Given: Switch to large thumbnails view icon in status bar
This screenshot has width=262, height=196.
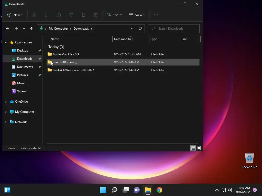Looking at the screenshot, I should 199,148.
